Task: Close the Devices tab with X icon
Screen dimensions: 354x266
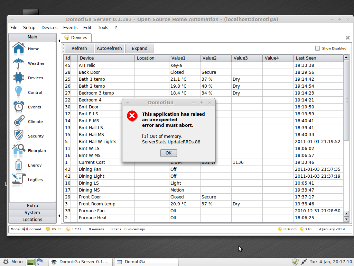Action: pos(348,38)
